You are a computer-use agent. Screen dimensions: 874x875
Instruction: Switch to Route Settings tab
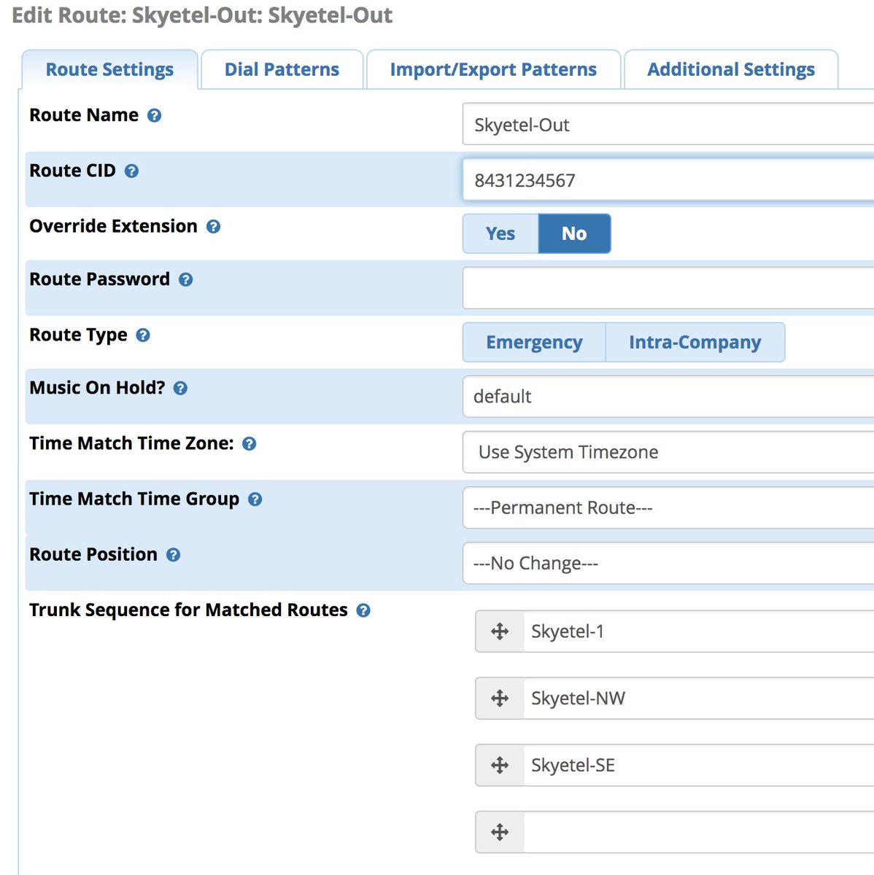click(109, 69)
